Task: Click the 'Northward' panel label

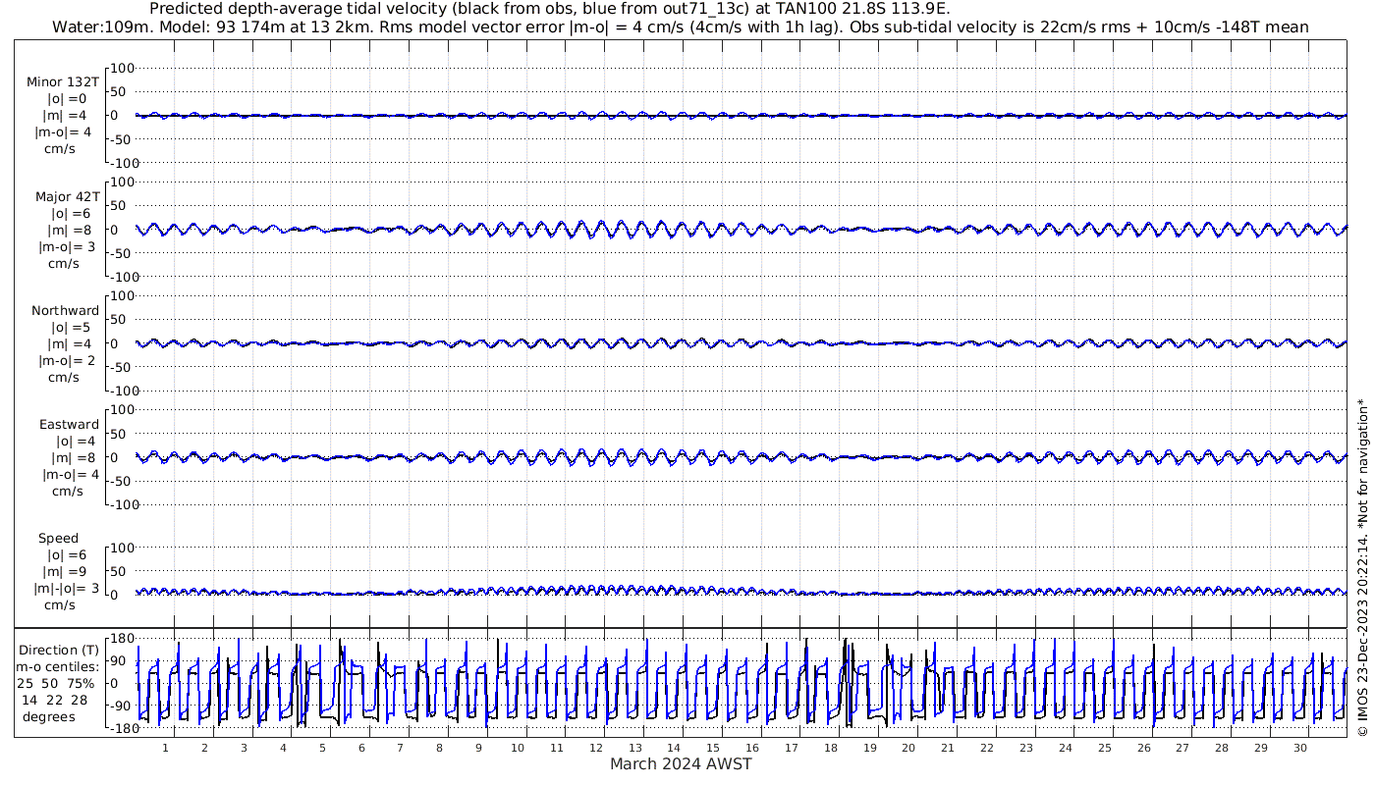Action: [x=65, y=310]
